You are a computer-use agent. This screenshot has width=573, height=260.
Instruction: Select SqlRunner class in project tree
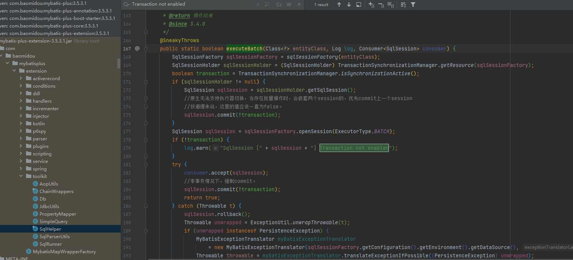click(x=51, y=244)
